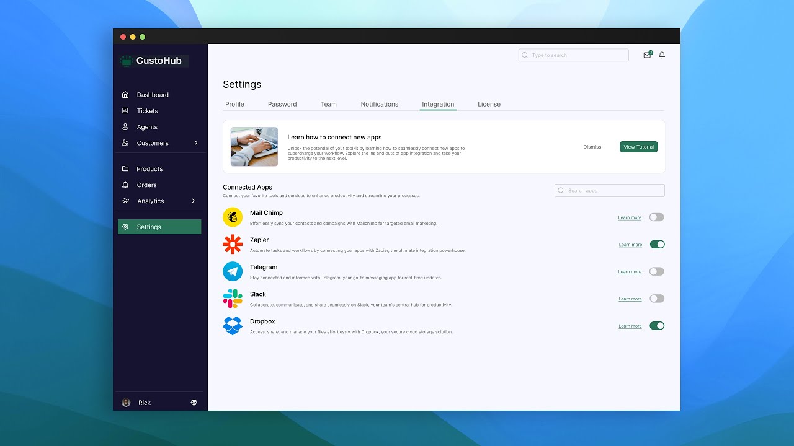
Task: Select the Integration tab
Action: (438, 104)
